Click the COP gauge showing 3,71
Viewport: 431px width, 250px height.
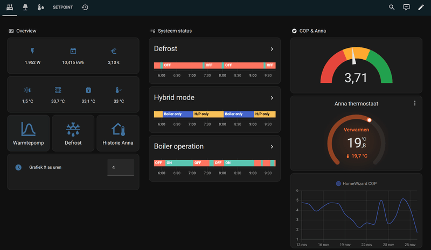(x=356, y=66)
